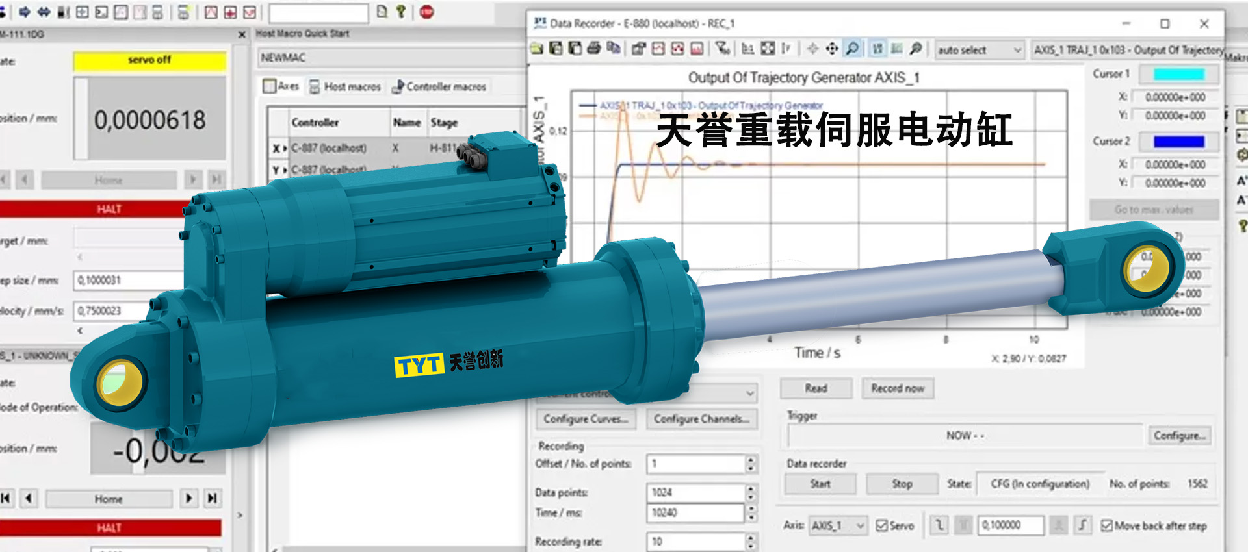Switch to the Controller macros tab

[x=439, y=86]
